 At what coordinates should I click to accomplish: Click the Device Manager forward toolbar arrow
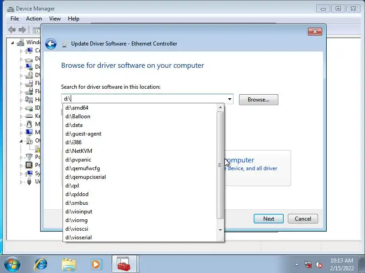[x=22, y=30]
